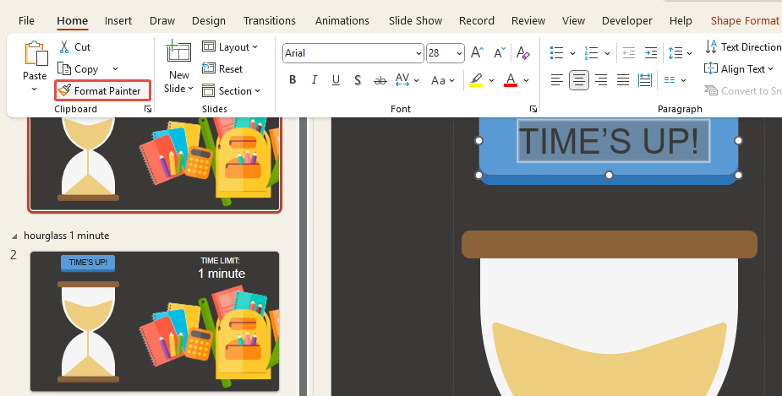This screenshot has width=782, height=396.
Task: Open Align Text options
Action: pos(738,68)
